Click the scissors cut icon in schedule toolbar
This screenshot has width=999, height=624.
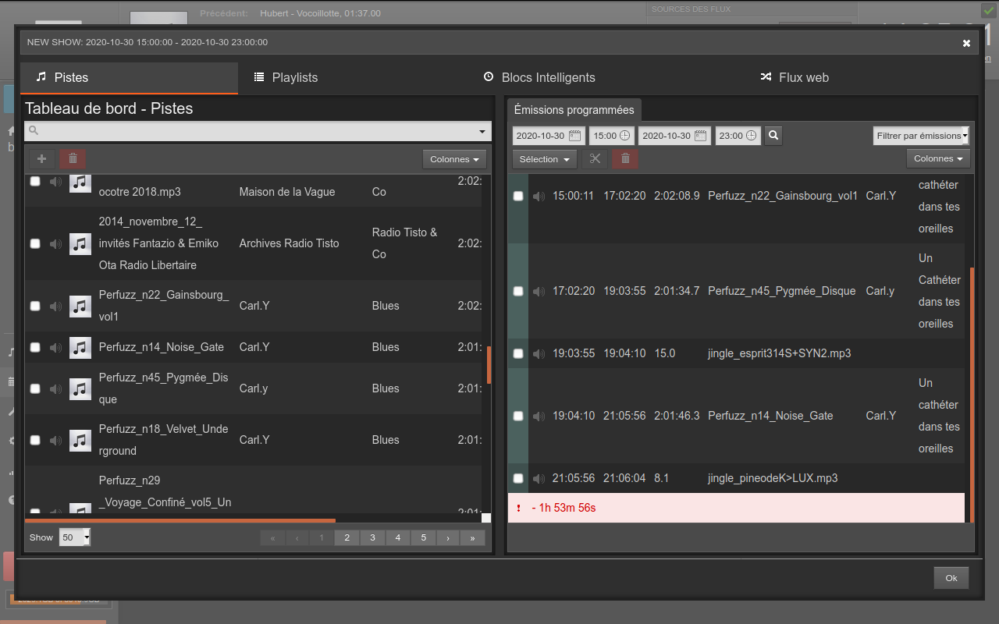pos(595,159)
